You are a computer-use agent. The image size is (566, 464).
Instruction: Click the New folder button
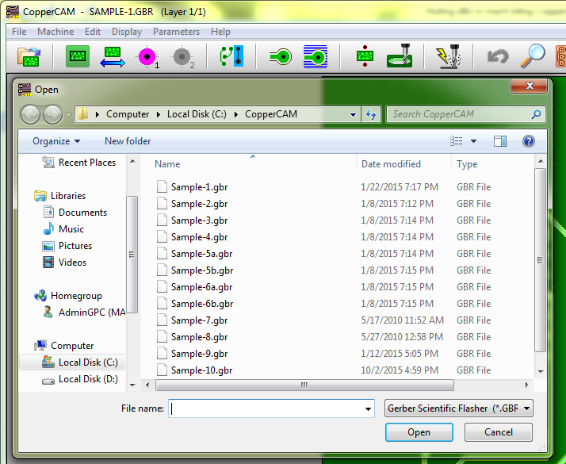(128, 141)
